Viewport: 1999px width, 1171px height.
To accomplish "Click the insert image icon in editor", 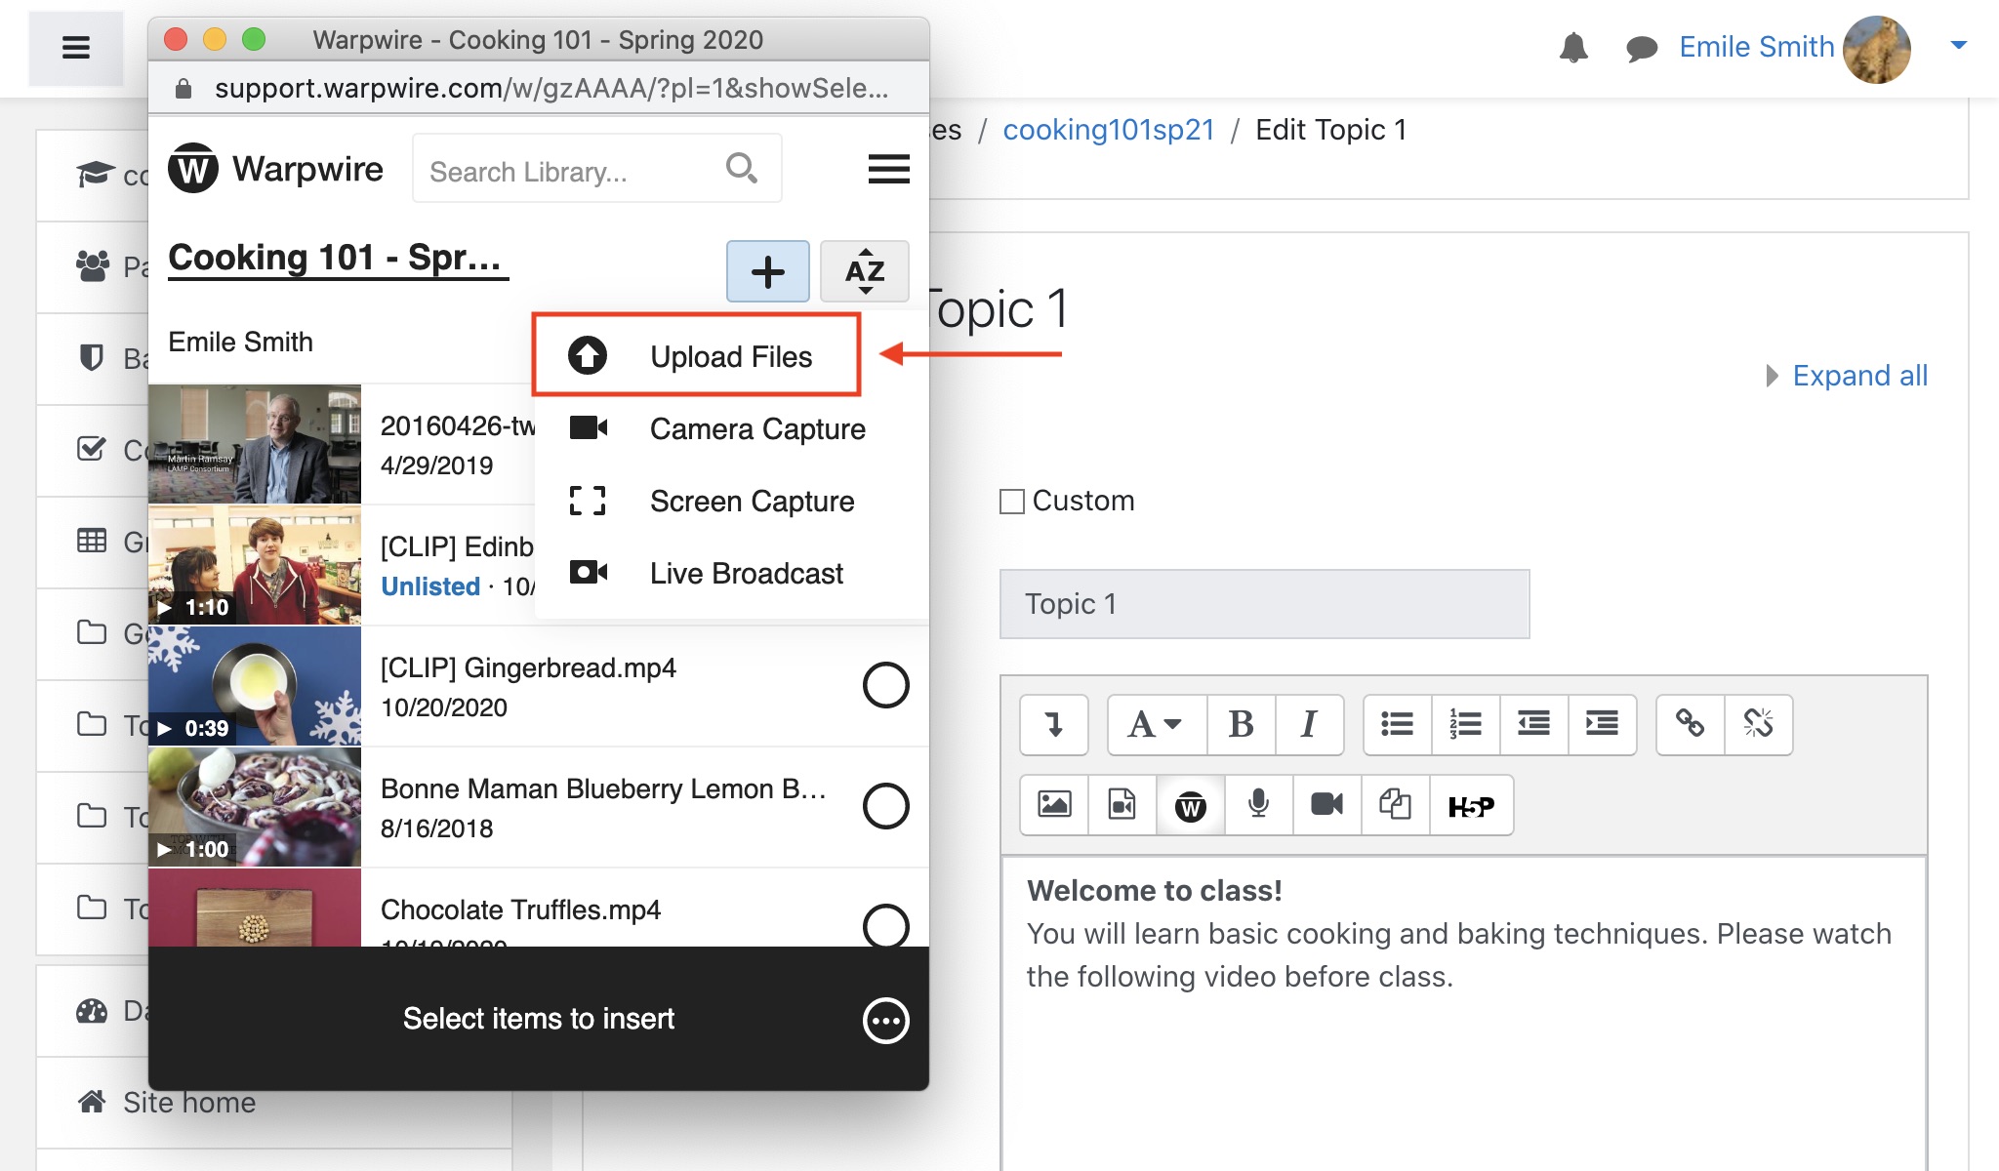I will (1054, 806).
